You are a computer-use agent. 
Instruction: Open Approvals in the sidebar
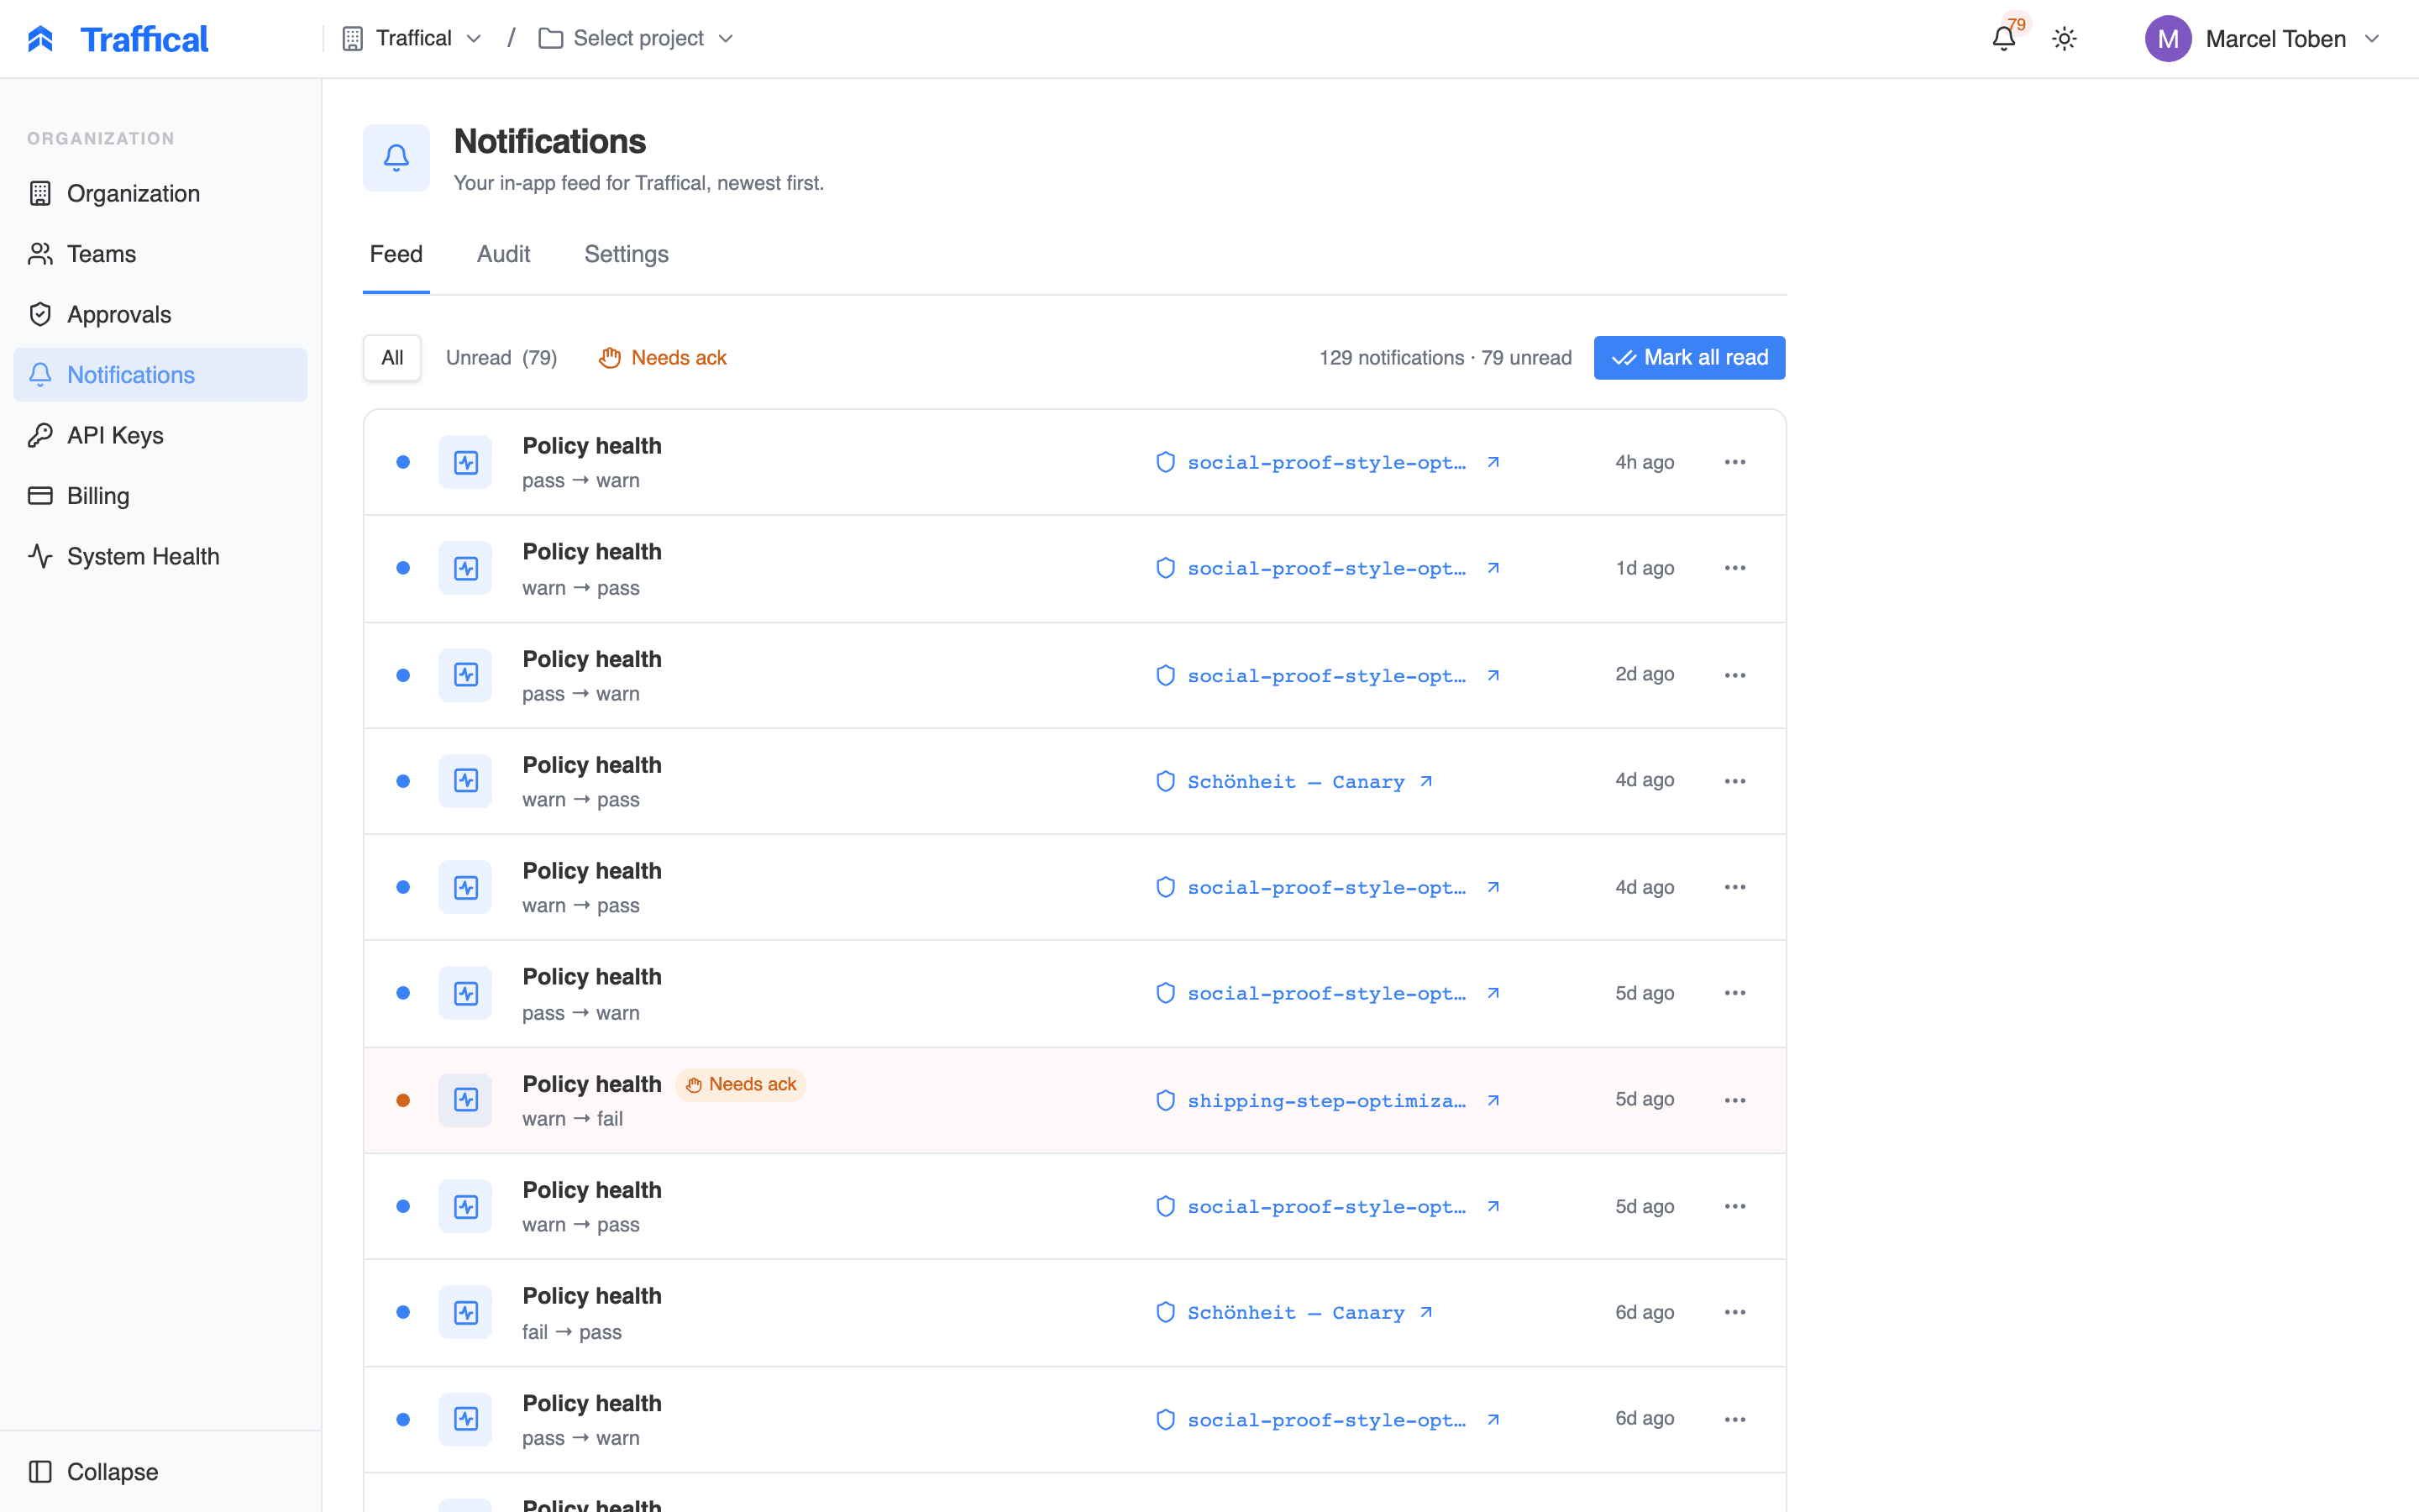[x=160, y=314]
